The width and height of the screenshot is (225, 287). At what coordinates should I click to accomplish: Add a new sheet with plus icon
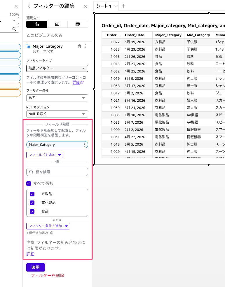123,6
